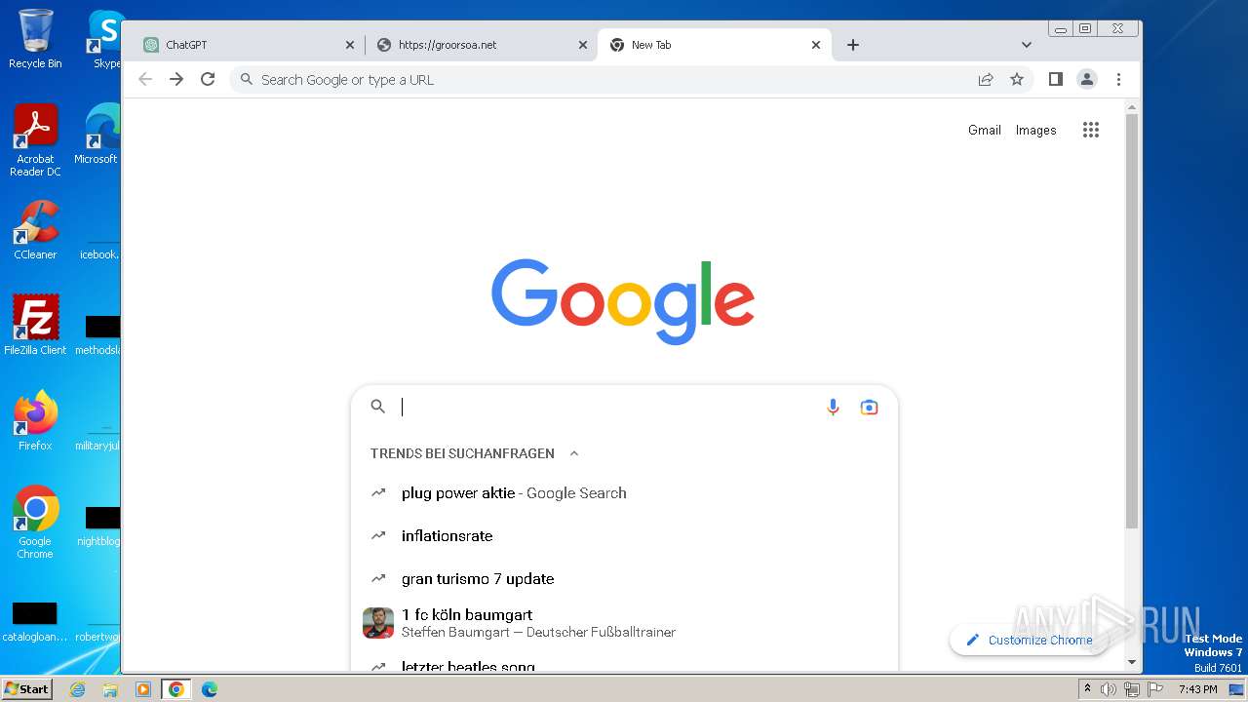The height and width of the screenshot is (702, 1248).
Task: Select the New Tab tab
Action: [715, 45]
